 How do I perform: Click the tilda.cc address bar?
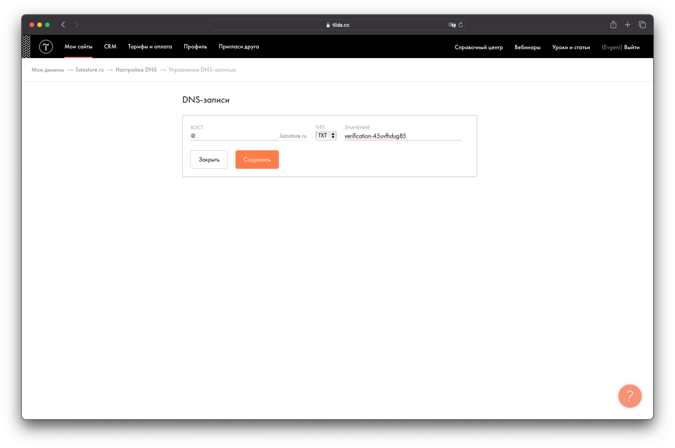pos(337,25)
